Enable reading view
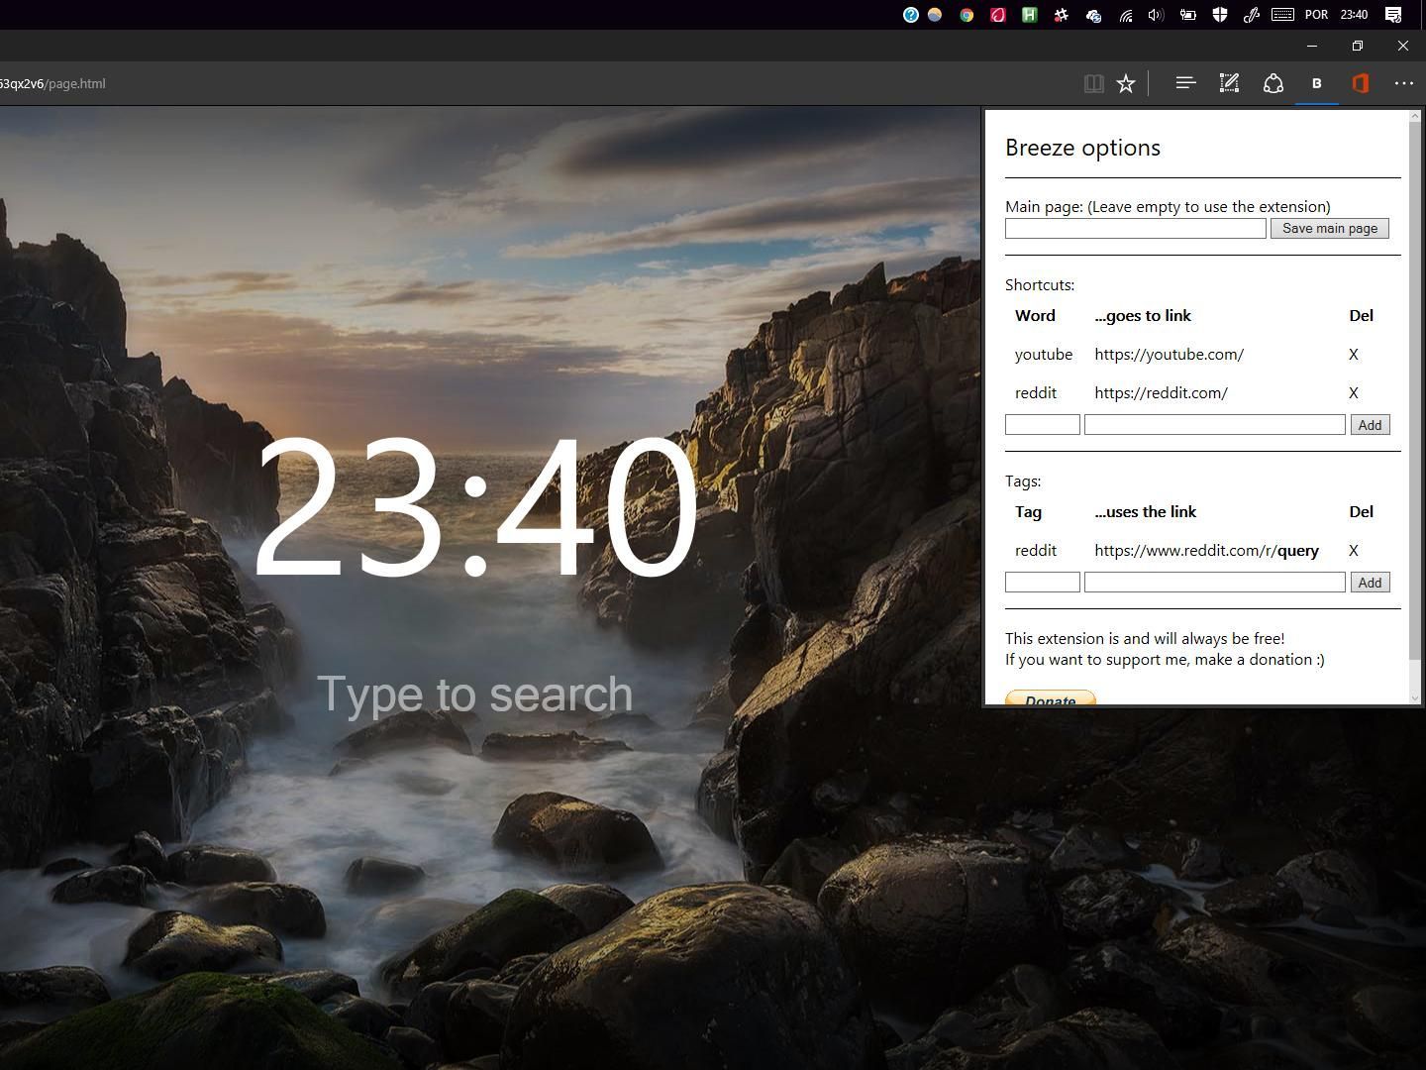1426x1070 pixels. pos(1094,83)
